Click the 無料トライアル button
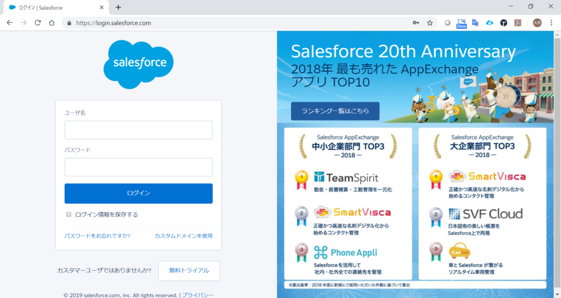This screenshot has height=298, width=561. point(188,271)
